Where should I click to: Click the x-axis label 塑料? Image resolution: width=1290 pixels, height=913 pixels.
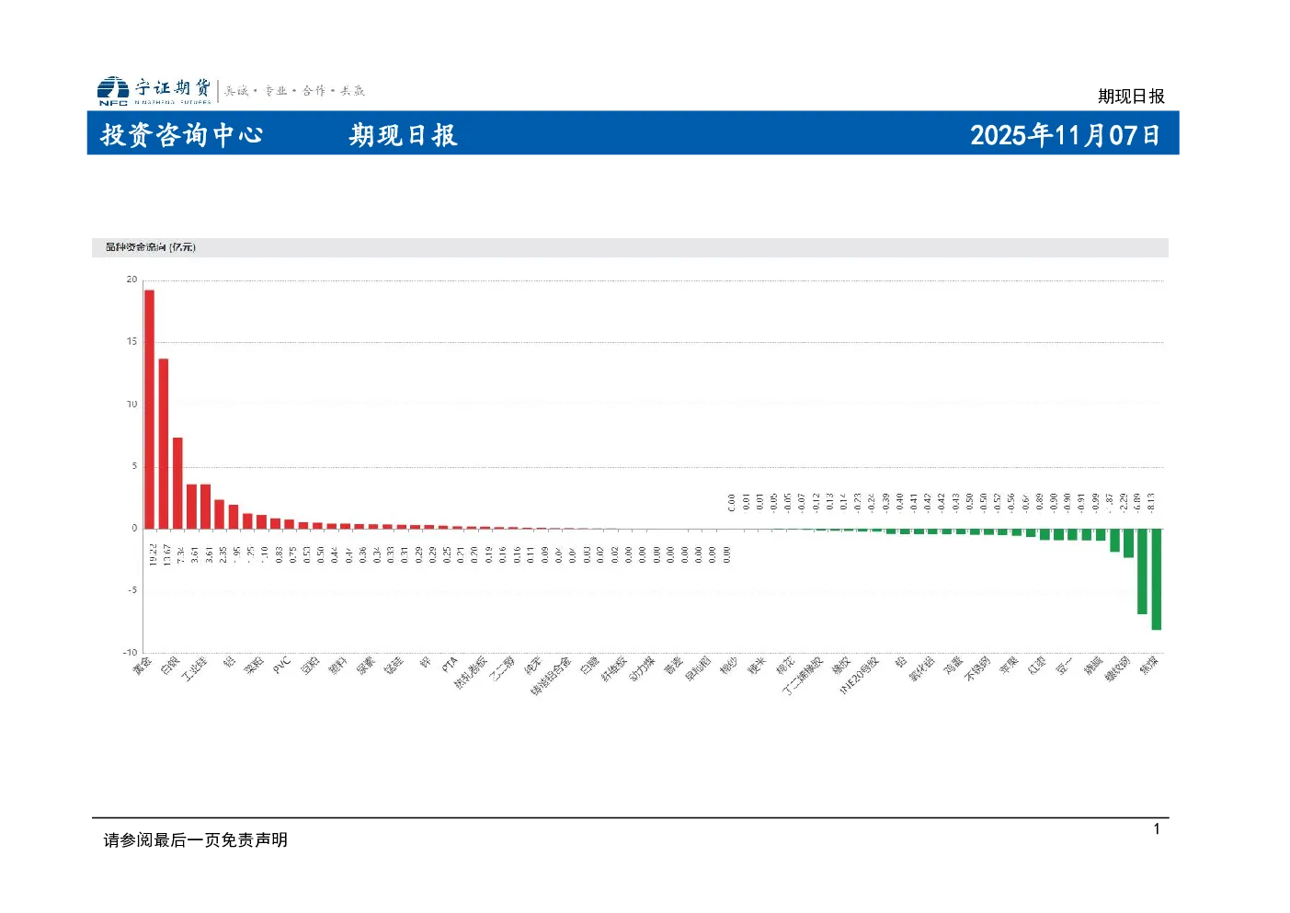click(337, 667)
